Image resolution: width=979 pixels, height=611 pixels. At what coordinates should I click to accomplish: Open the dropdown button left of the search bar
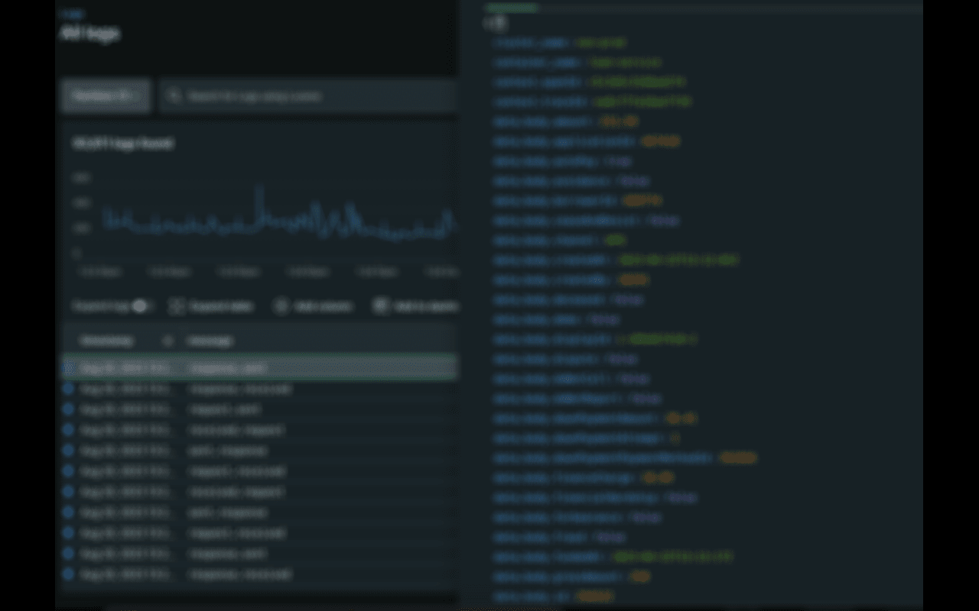pos(106,96)
